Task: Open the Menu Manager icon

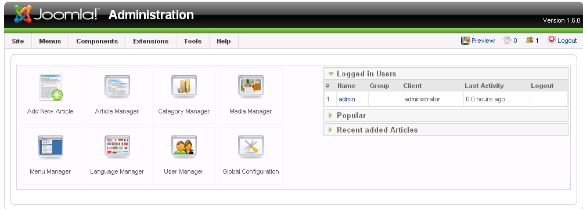Action: pyautogui.click(x=50, y=147)
